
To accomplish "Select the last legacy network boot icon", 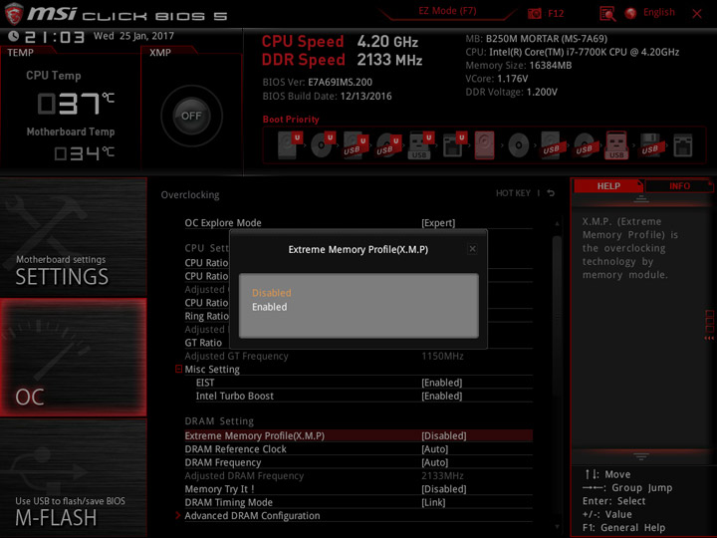I will (683, 145).
